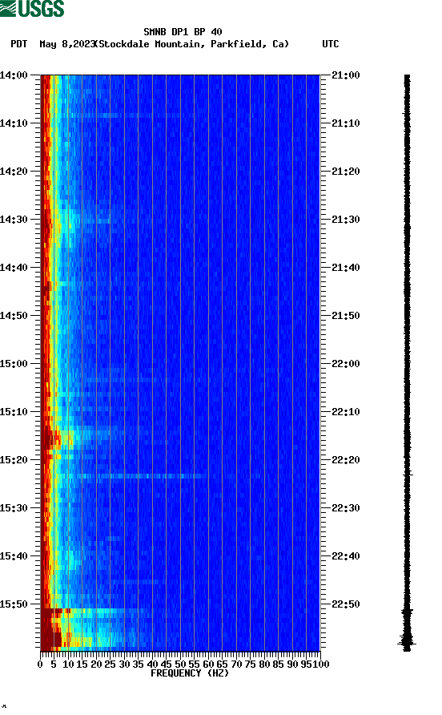Screen dimensions: 442x715
Task: Click the 14:00 PDT time label
Action: point(14,75)
